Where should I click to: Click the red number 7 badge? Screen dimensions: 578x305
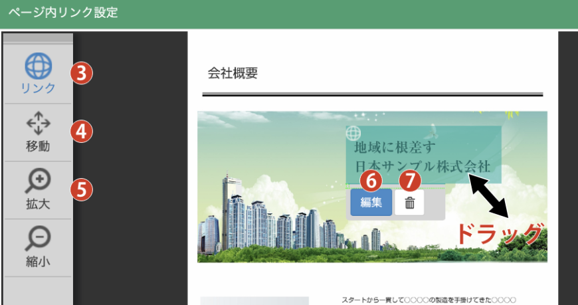point(410,179)
